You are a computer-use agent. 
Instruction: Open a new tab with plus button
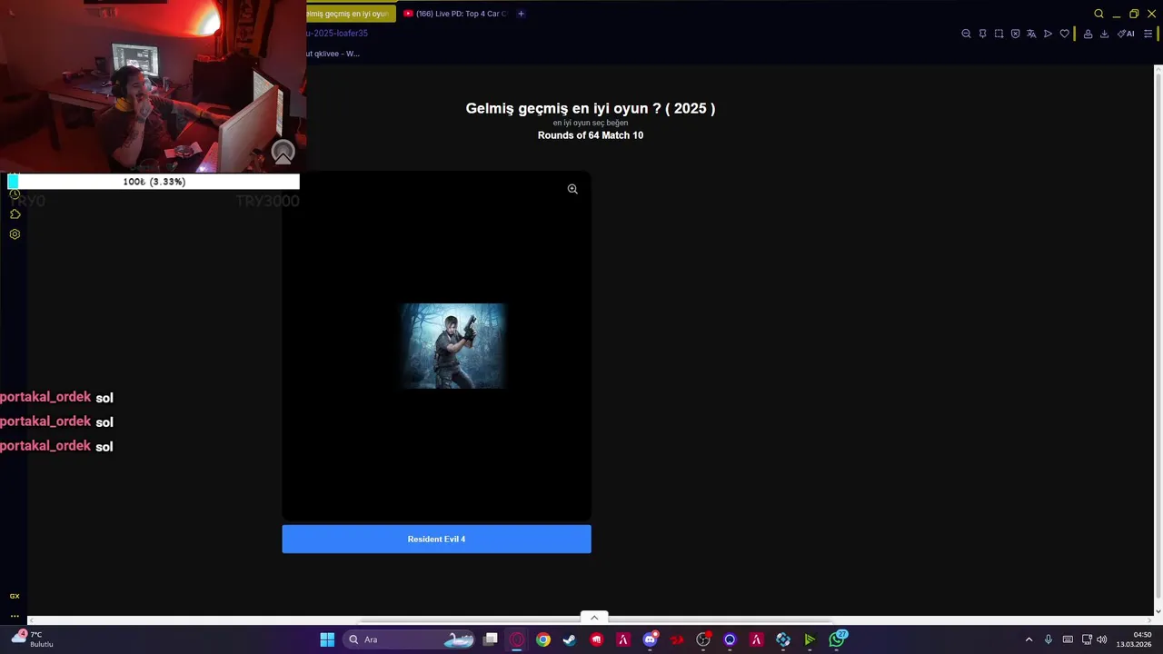521,14
